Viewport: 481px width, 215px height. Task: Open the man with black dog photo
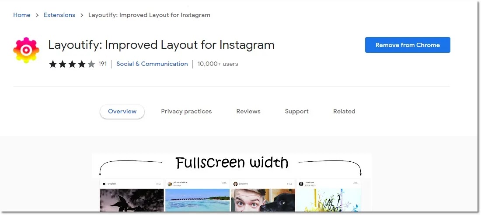(x=263, y=200)
